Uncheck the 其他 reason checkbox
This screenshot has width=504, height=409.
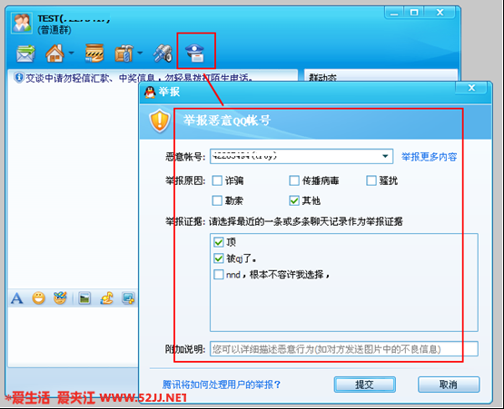pos(294,200)
